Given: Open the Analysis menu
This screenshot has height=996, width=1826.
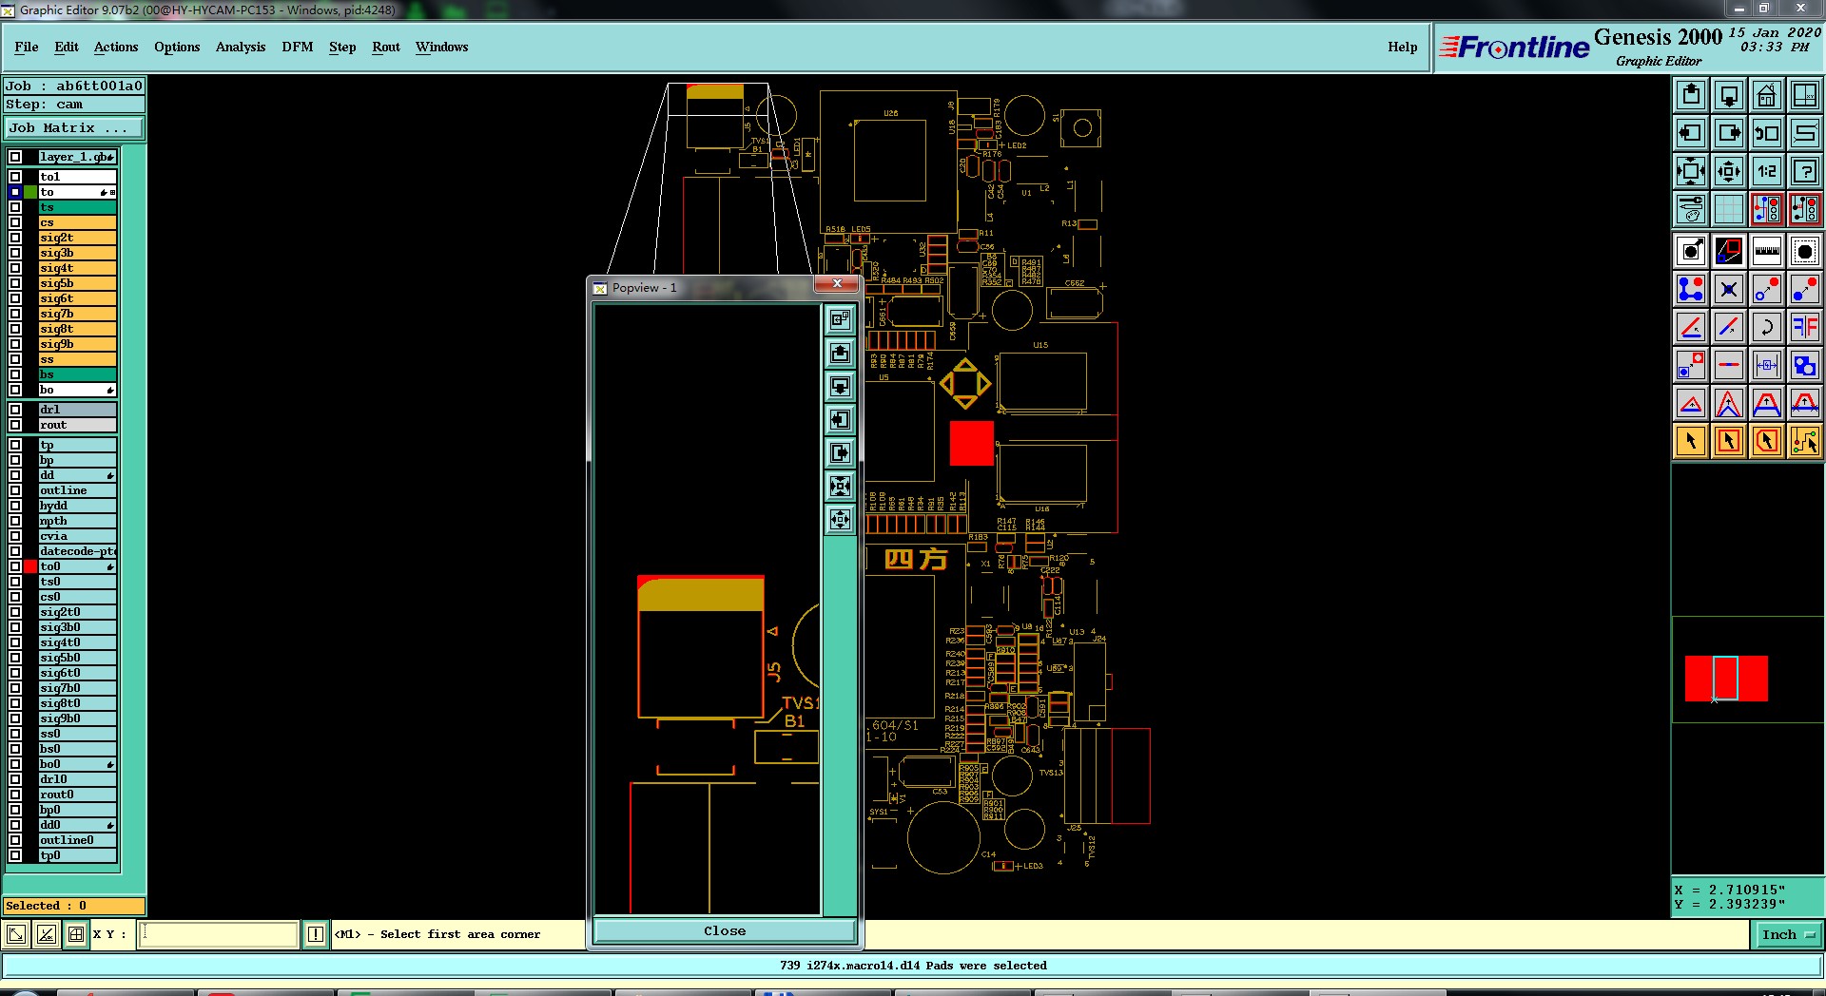Looking at the screenshot, I should [x=241, y=47].
